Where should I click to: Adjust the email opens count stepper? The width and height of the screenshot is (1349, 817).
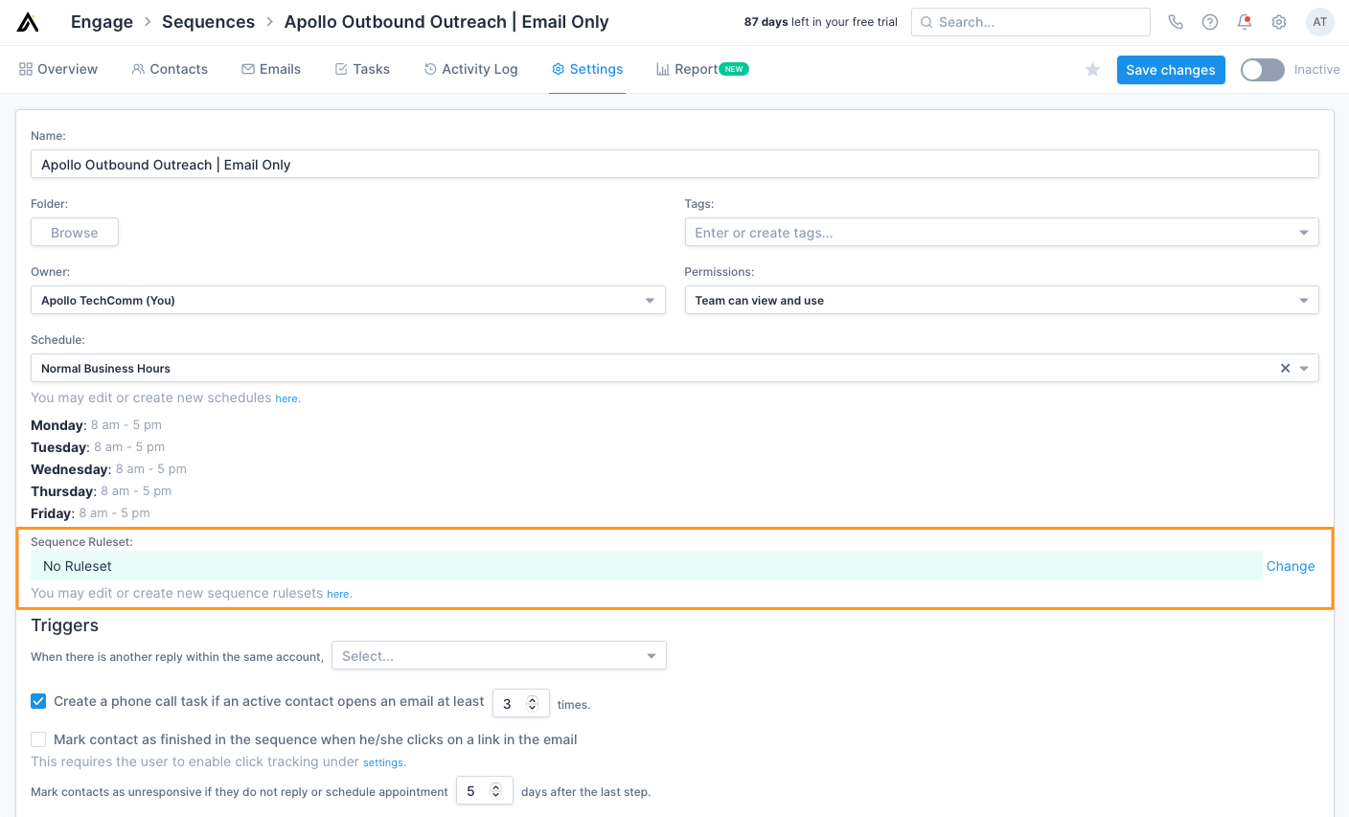pos(533,704)
